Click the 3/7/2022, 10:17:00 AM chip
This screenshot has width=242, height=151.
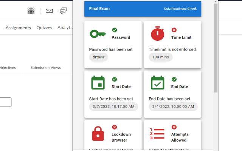(x=113, y=106)
